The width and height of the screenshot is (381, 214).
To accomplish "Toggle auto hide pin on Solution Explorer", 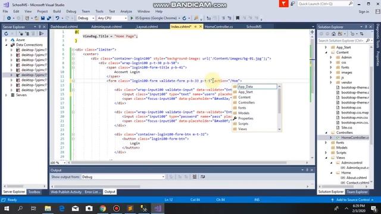I will click(366, 27).
